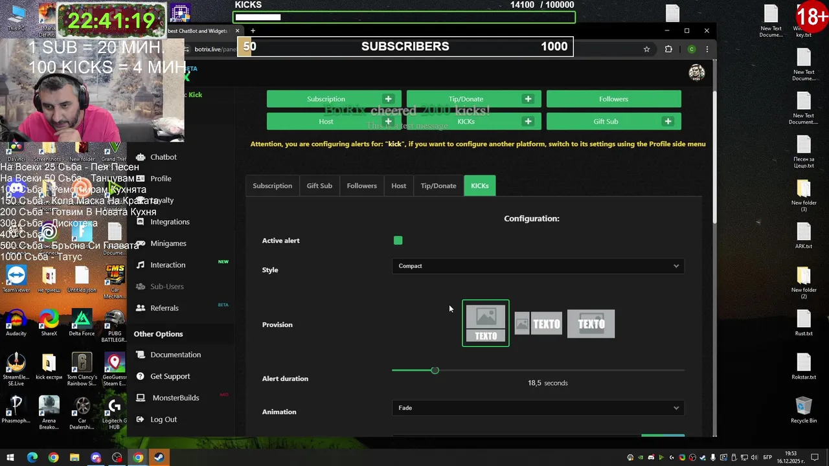Choose the image-above-text provision layout
The image size is (829, 466).
[486, 323]
